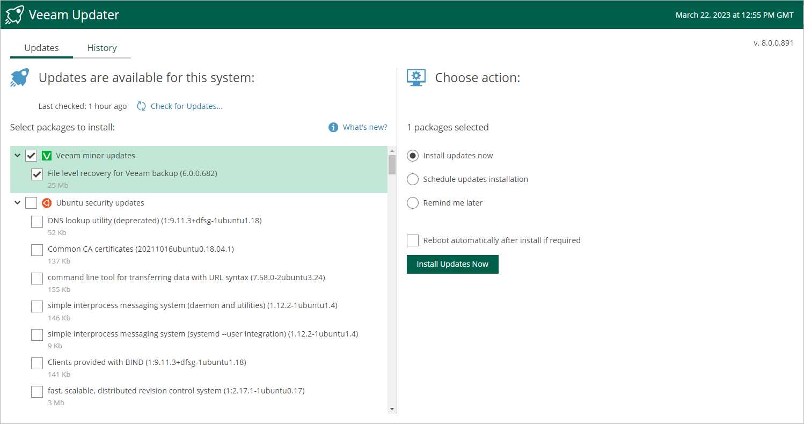Open the Updates tab
Viewport: 804px width, 424px height.
pos(41,48)
